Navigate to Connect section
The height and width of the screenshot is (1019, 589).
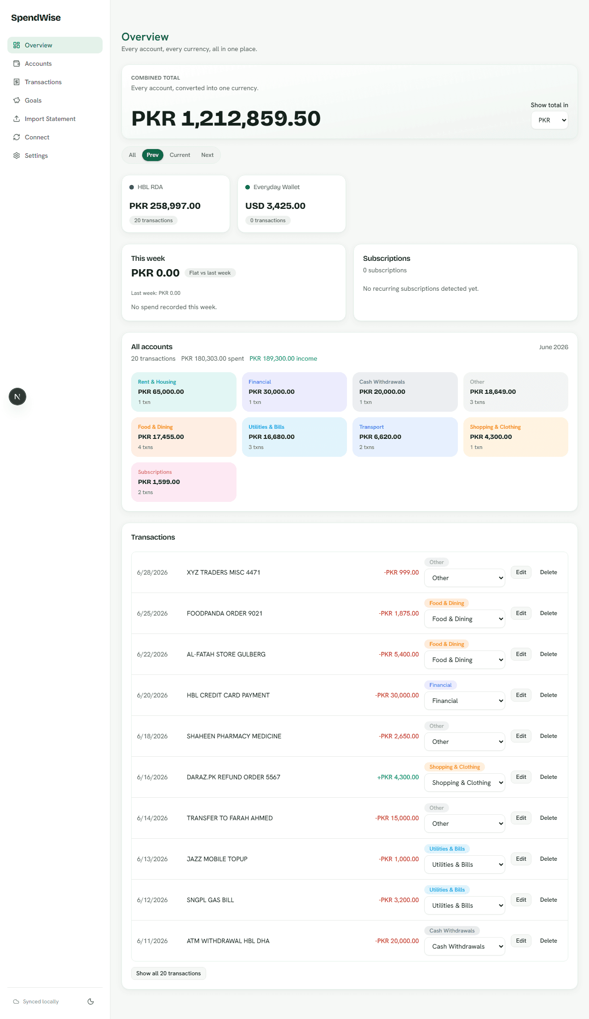[55, 137]
